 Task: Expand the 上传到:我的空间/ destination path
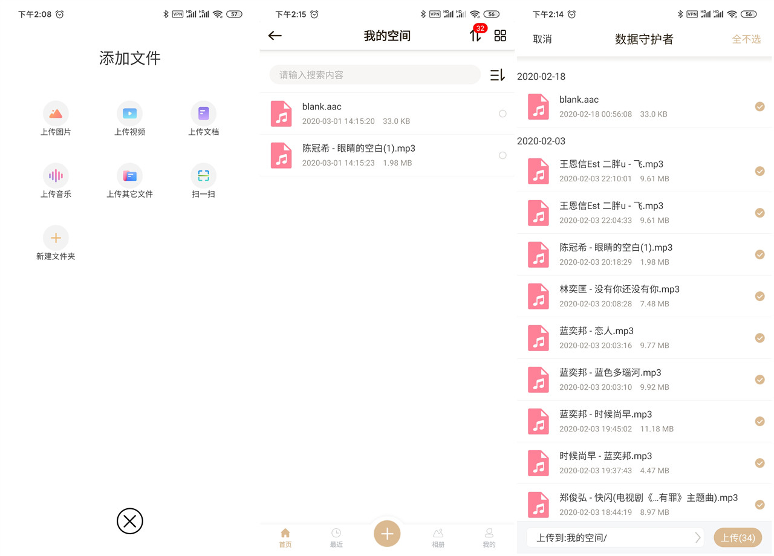click(x=698, y=537)
